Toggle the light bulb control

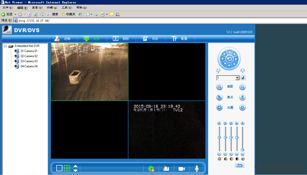(218, 71)
